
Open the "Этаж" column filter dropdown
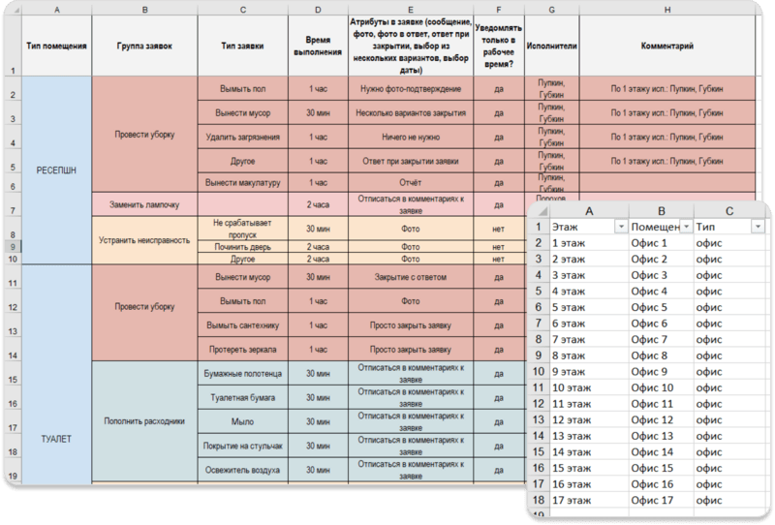pos(617,227)
